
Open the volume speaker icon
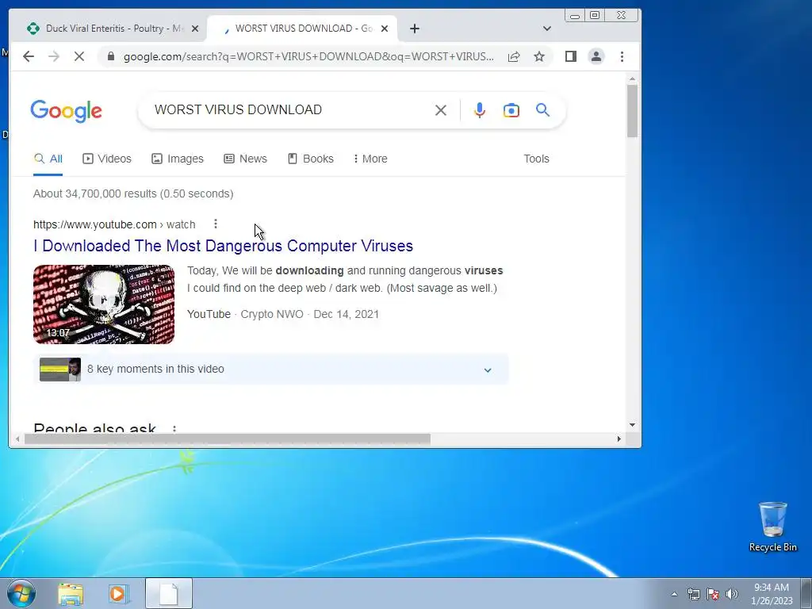[732, 594]
